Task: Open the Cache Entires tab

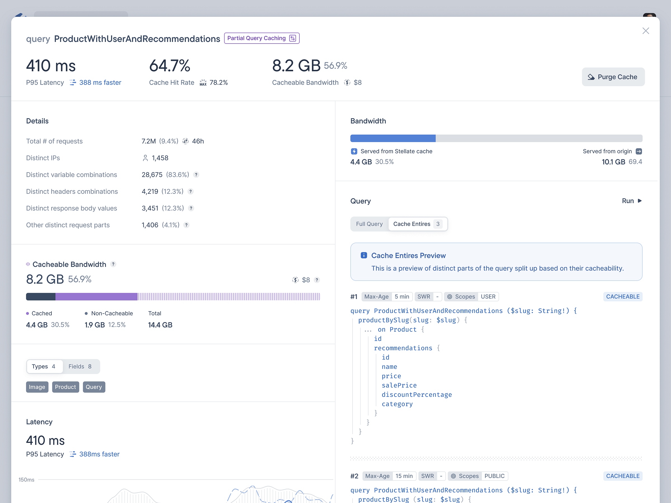Action: 412,224
